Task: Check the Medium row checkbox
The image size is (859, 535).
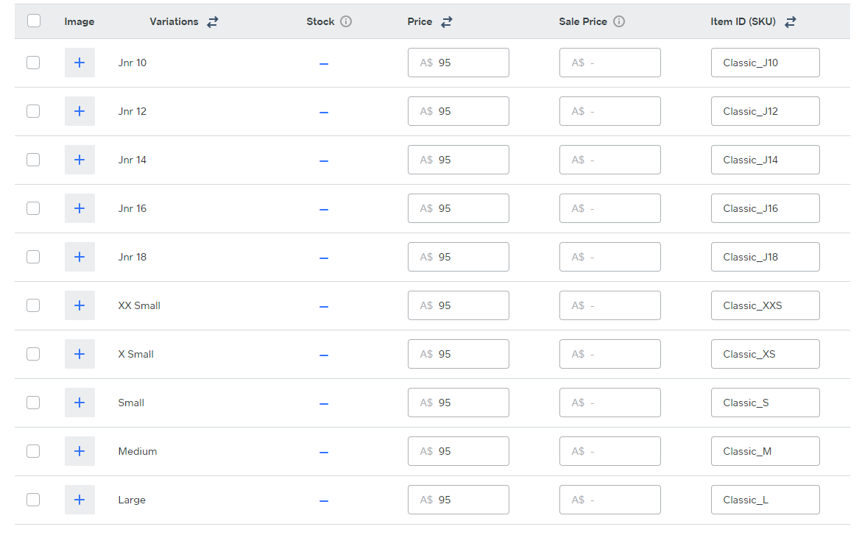Action: point(33,451)
